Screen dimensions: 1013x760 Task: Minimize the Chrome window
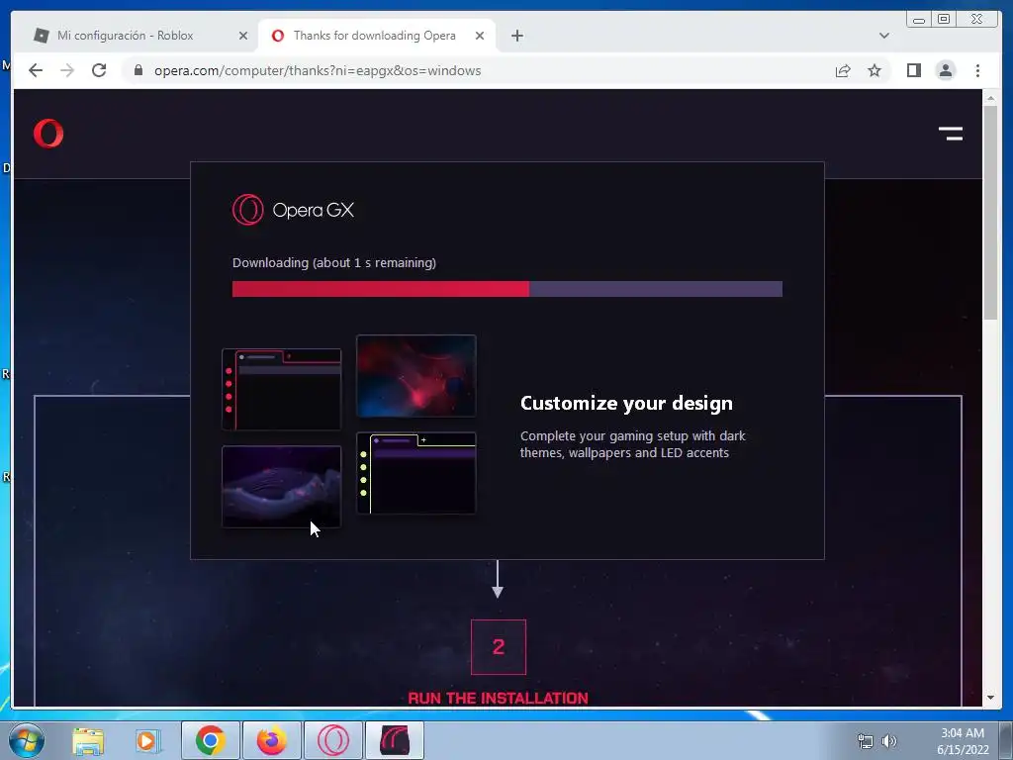pos(919,19)
